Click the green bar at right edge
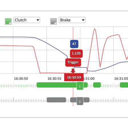 124,85
